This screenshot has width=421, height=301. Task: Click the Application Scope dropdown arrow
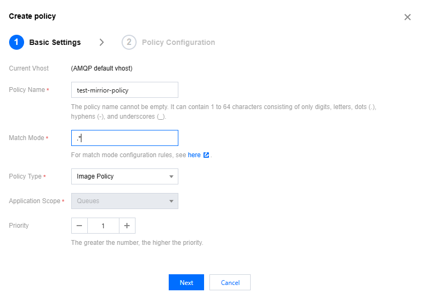point(171,201)
